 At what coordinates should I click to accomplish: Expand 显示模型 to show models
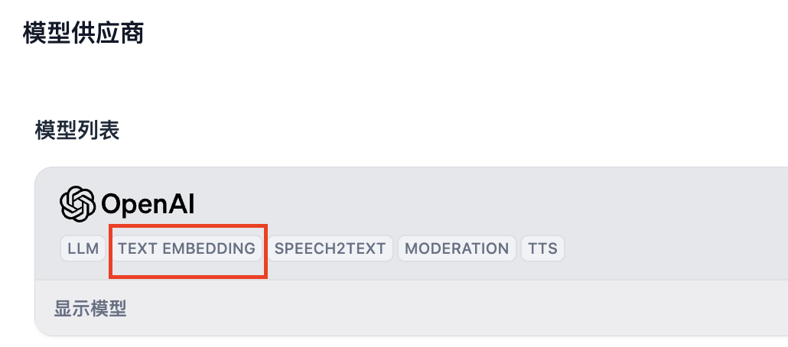click(90, 309)
